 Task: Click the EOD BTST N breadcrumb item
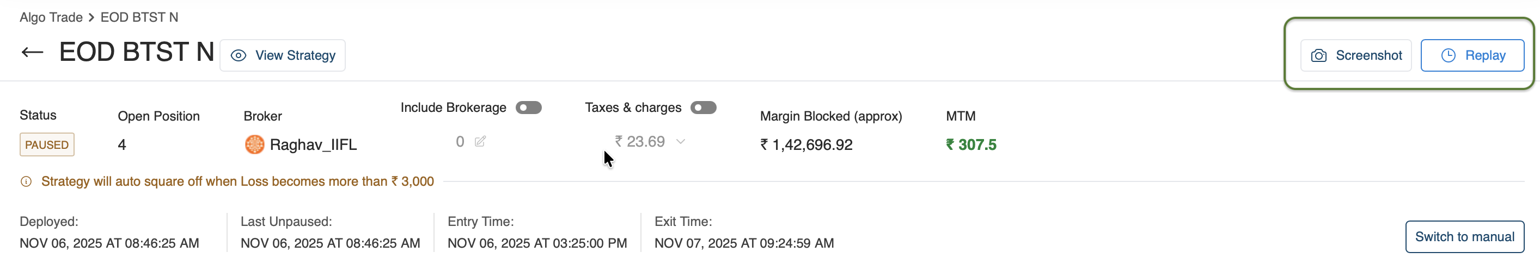point(139,18)
